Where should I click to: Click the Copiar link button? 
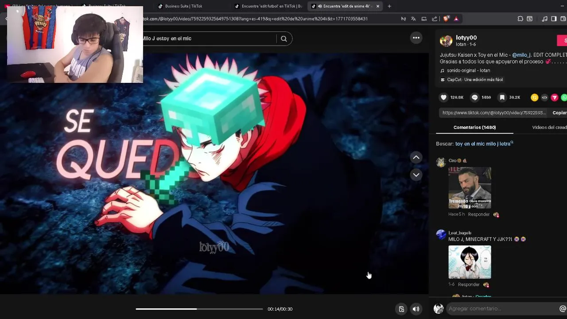[559, 113]
